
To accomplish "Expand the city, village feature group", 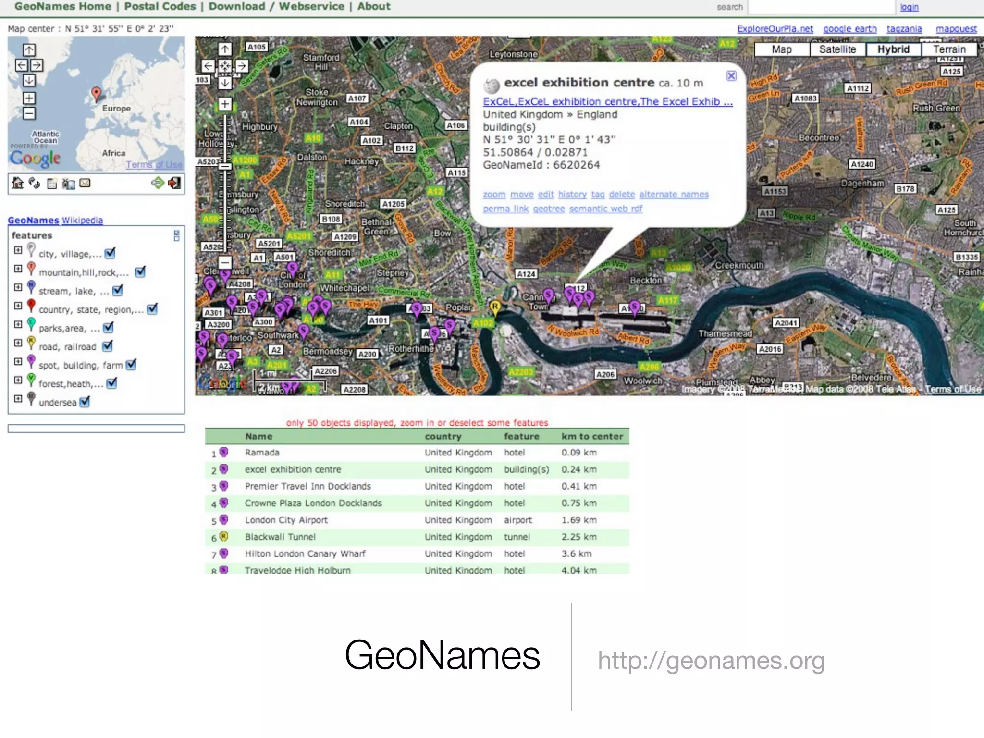I will (x=18, y=250).
